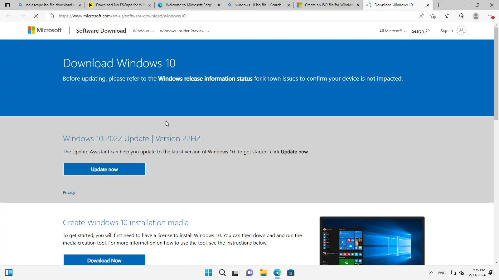Open the Edge profile avatar
The width and height of the screenshot is (499, 280).
pos(476,16)
